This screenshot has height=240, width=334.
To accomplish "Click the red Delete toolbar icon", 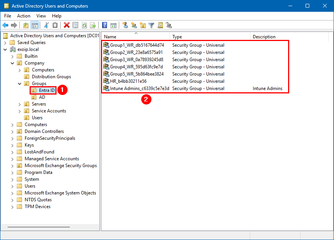I will [67, 25].
